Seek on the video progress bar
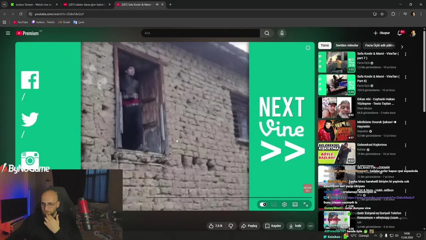Viewport: 426px width, 240px height. point(229,197)
